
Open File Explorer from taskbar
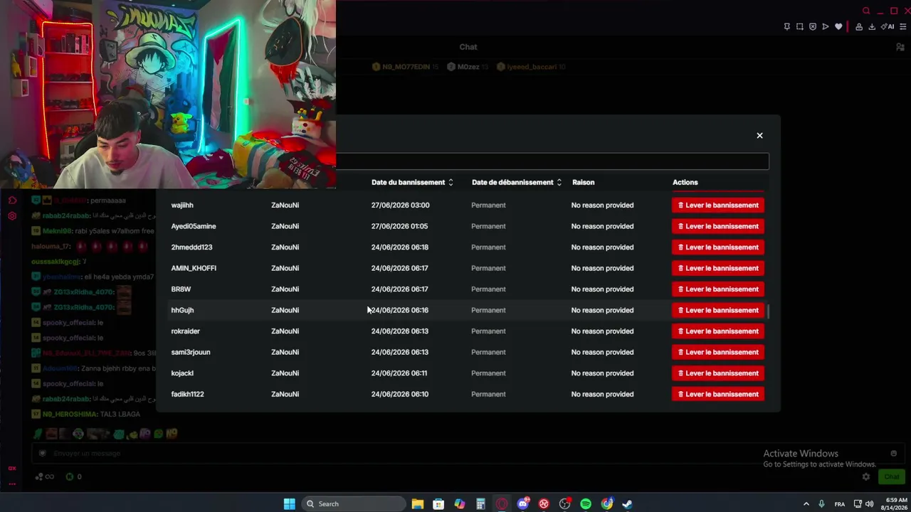418,503
